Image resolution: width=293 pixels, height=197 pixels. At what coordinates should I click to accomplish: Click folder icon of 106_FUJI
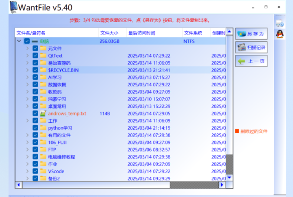(43, 142)
